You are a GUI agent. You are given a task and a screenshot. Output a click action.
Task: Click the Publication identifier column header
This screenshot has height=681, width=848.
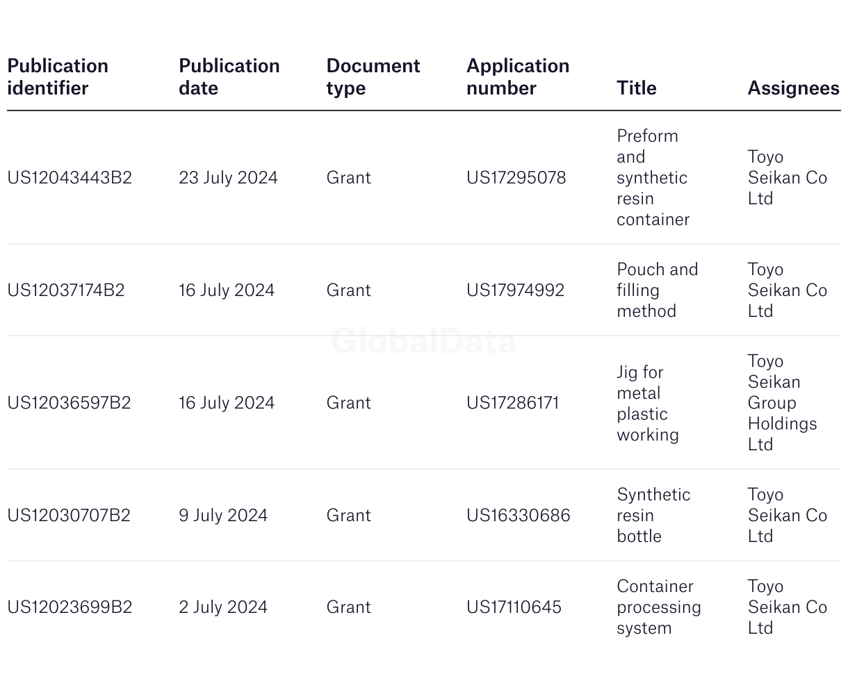[58, 77]
